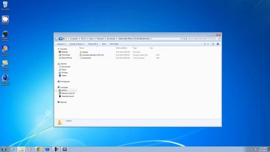Screen dimensions: 270x152
Task: Open Help with the question mark icon
Action: click(218, 44)
